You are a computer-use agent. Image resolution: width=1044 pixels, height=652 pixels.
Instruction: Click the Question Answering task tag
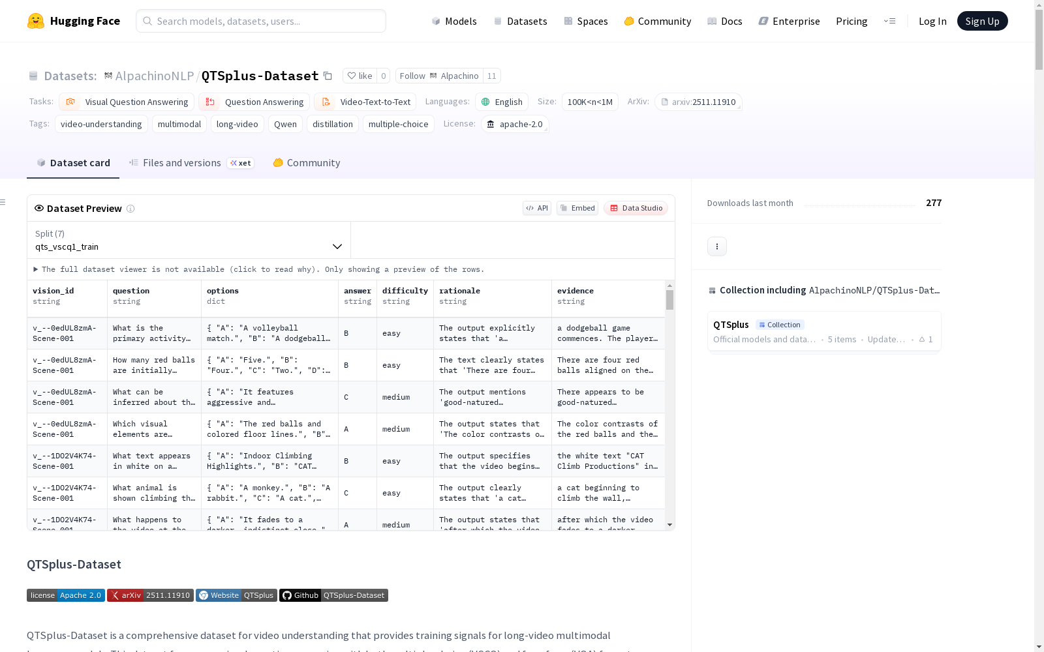pyautogui.click(x=254, y=102)
